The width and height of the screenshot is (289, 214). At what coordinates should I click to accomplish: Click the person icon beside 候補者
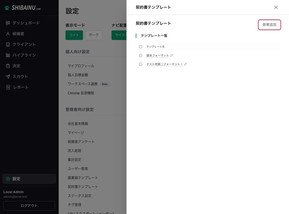8,34
